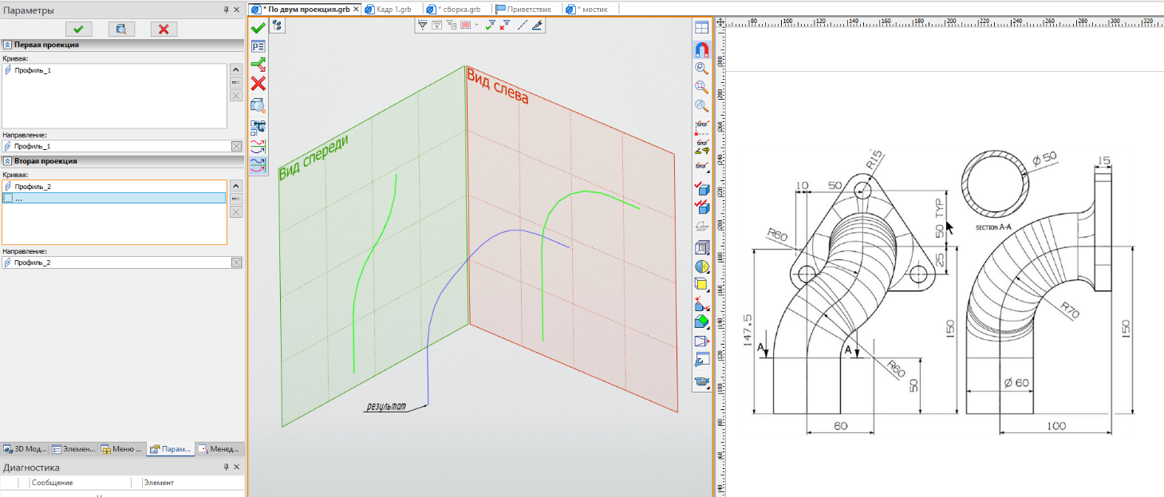The image size is (1164, 497).
Task: Close the Диагностика panel
Action: [237, 467]
